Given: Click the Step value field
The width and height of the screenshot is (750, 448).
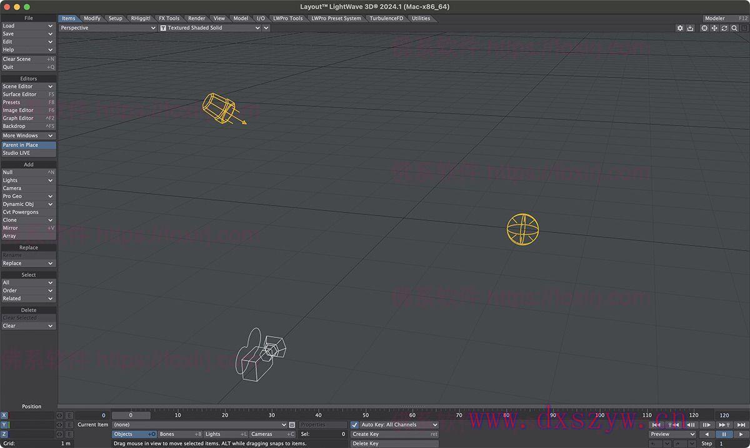Looking at the screenshot, I should pos(732,444).
